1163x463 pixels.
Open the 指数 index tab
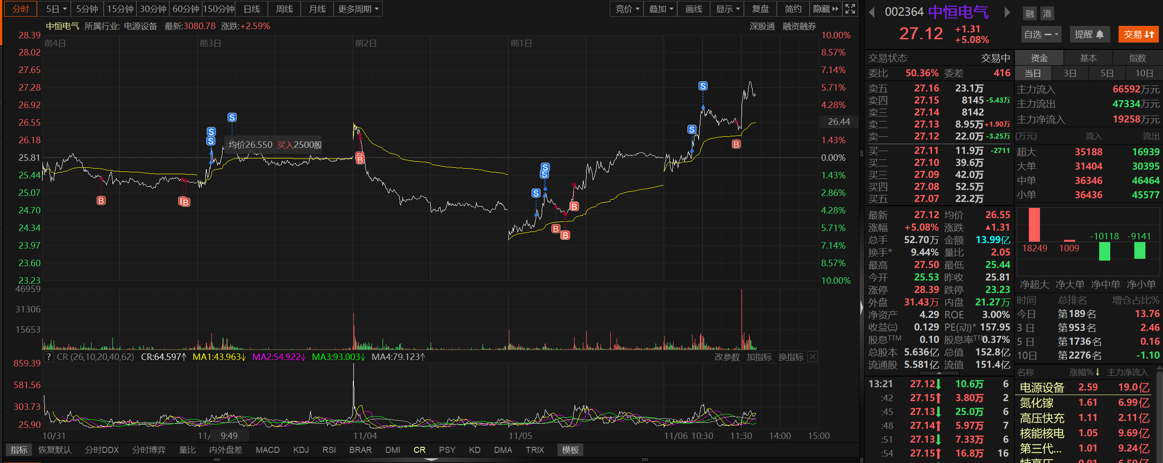[1138, 58]
